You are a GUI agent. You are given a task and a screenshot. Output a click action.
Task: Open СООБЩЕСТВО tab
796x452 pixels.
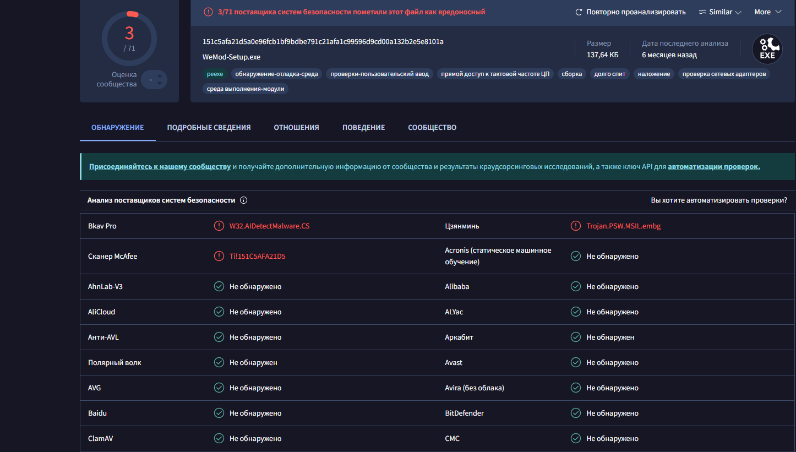[x=432, y=127]
